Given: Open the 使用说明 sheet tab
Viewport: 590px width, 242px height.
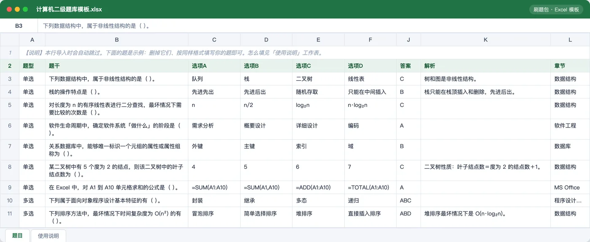Looking at the screenshot, I should tap(48, 236).
